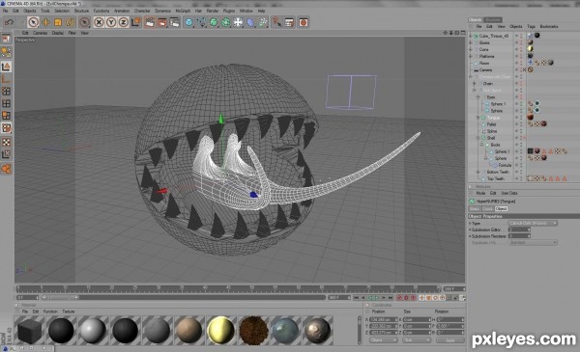The height and width of the screenshot is (352, 580).
Task: Toggle X axis lock
Action: click(x=99, y=22)
